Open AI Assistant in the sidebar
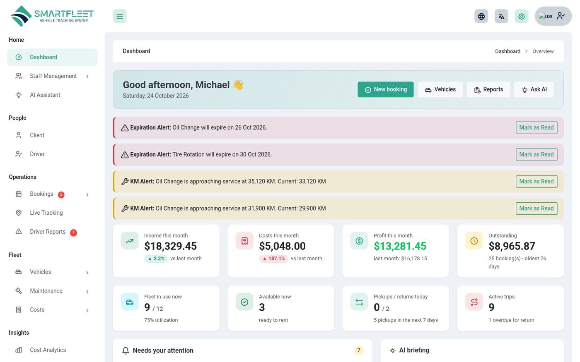Screen dimensions: 580x362 [x=52, y=95]
